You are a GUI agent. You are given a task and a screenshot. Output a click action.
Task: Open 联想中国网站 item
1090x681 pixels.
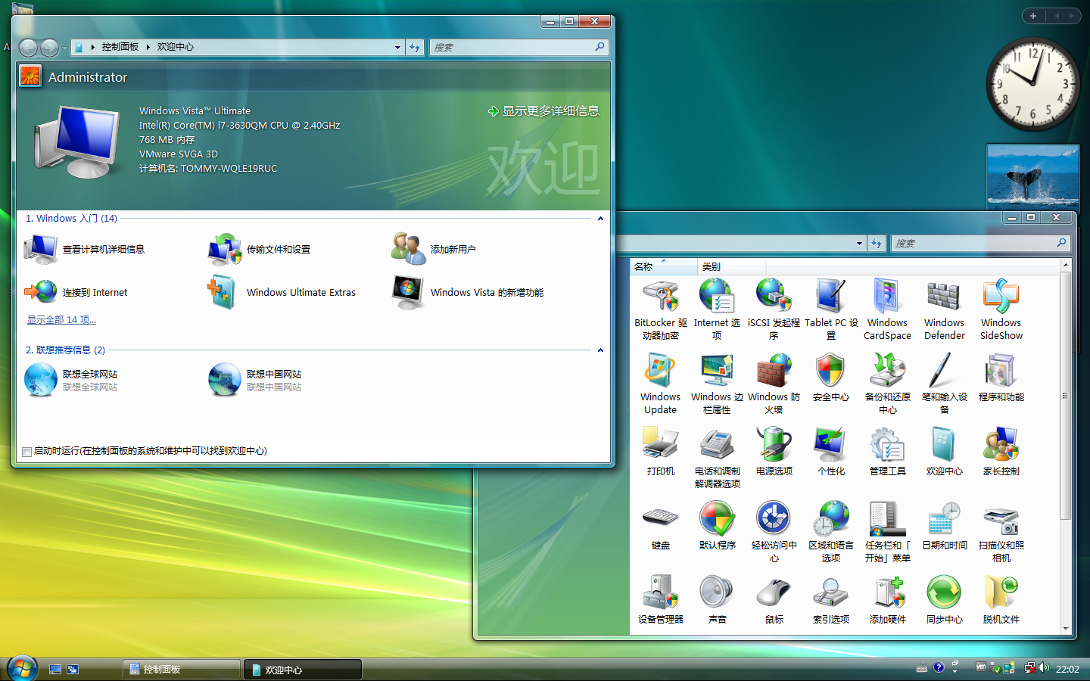tap(255, 380)
